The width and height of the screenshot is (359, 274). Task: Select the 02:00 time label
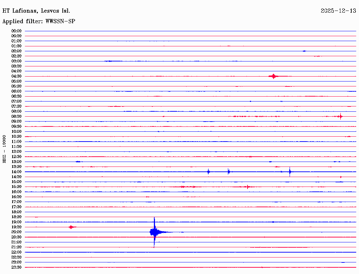16,51
